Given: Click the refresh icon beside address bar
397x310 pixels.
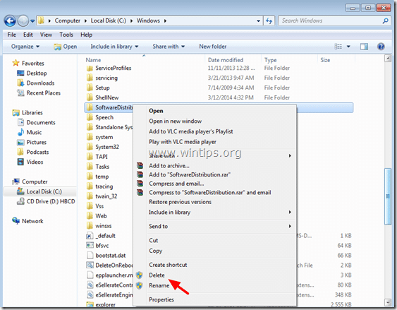Looking at the screenshot, I should (269, 21).
